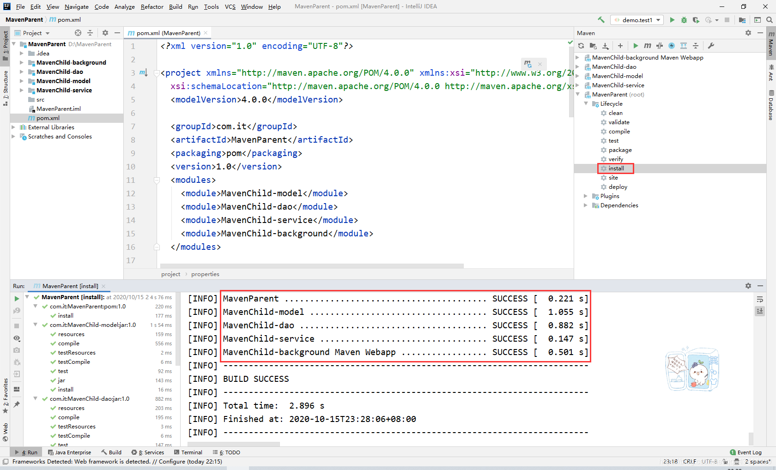Start debugging with the bug icon
The height and width of the screenshot is (470, 776).
(x=684, y=20)
